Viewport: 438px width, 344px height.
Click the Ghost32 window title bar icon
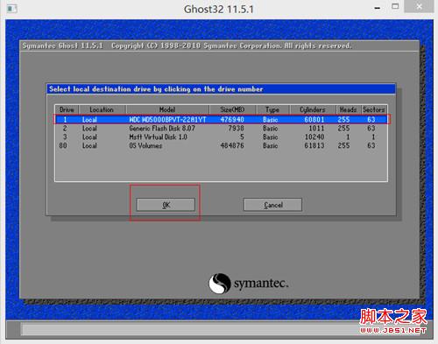pyautogui.click(x=11, y=9)
